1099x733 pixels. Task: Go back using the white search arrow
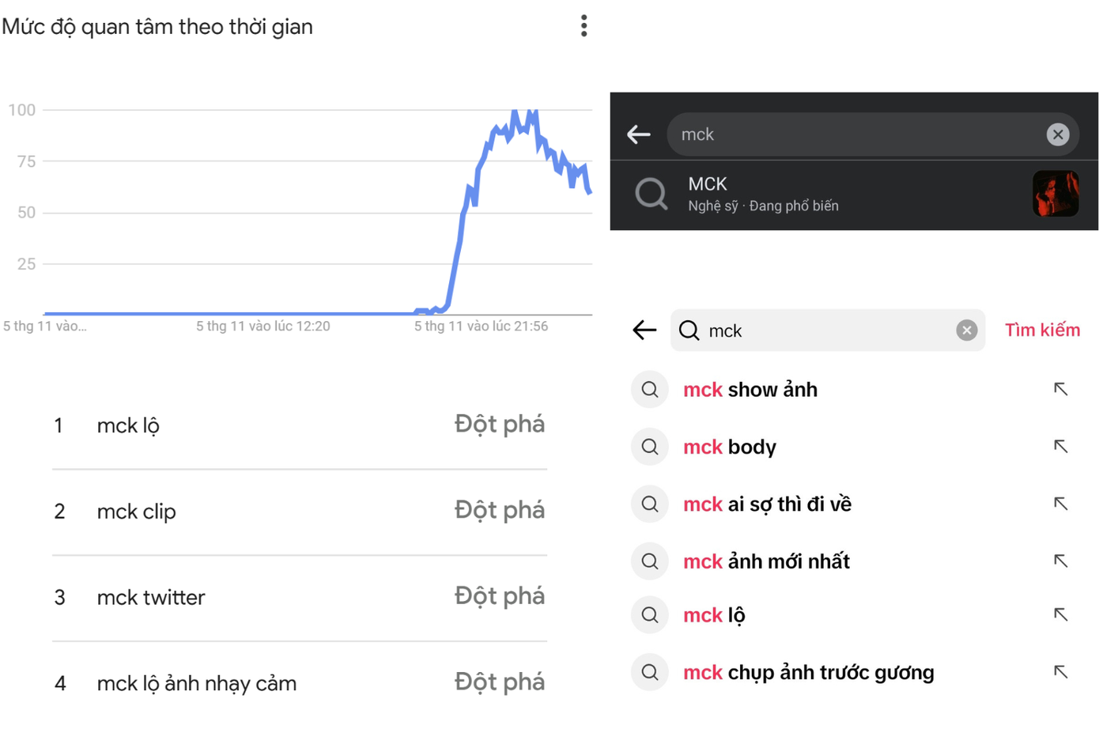(645, 331)
